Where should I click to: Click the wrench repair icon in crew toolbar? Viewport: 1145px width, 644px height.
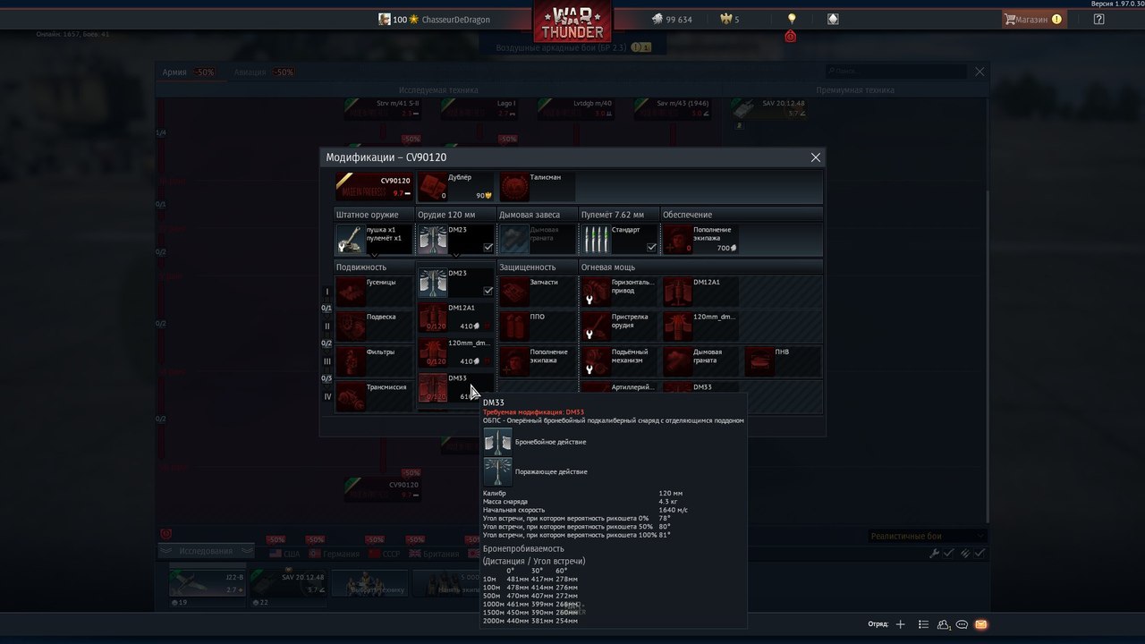tap(935, 554)
